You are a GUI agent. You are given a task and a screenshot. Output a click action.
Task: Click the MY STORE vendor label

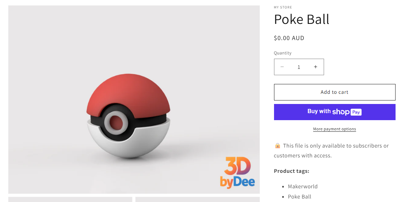283,7
